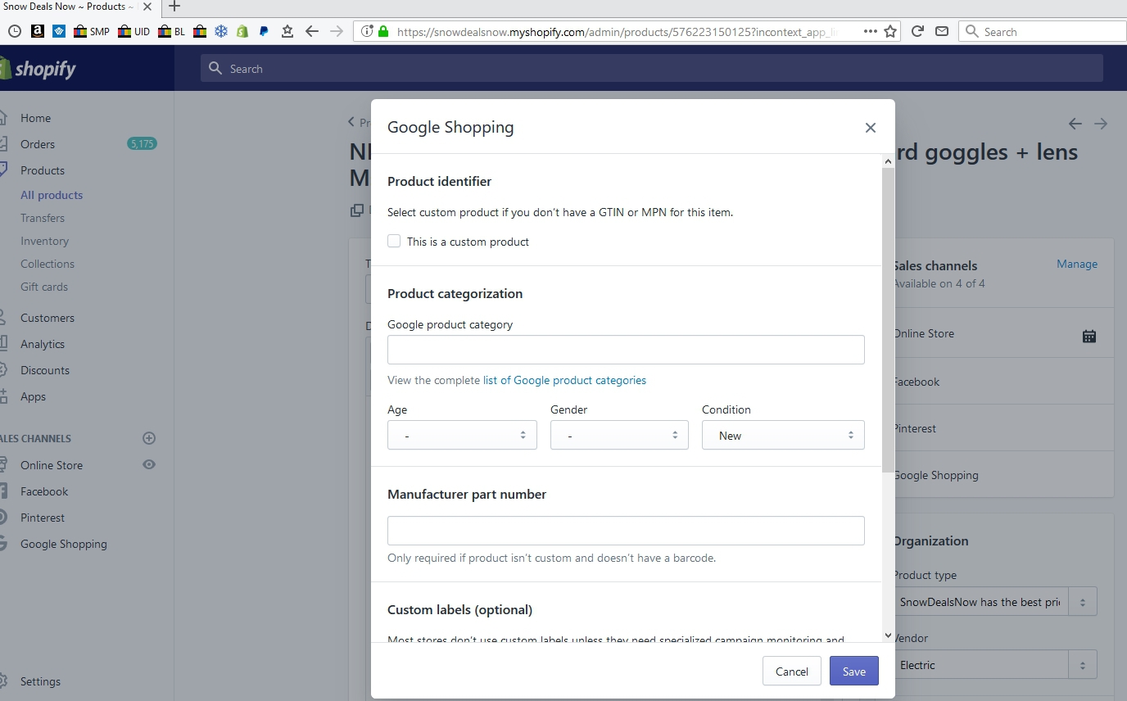The height and width of the screenshot is (701, 1127).
Task: Close the Google Shopping dialog with X
Action: tap(870, 128)
